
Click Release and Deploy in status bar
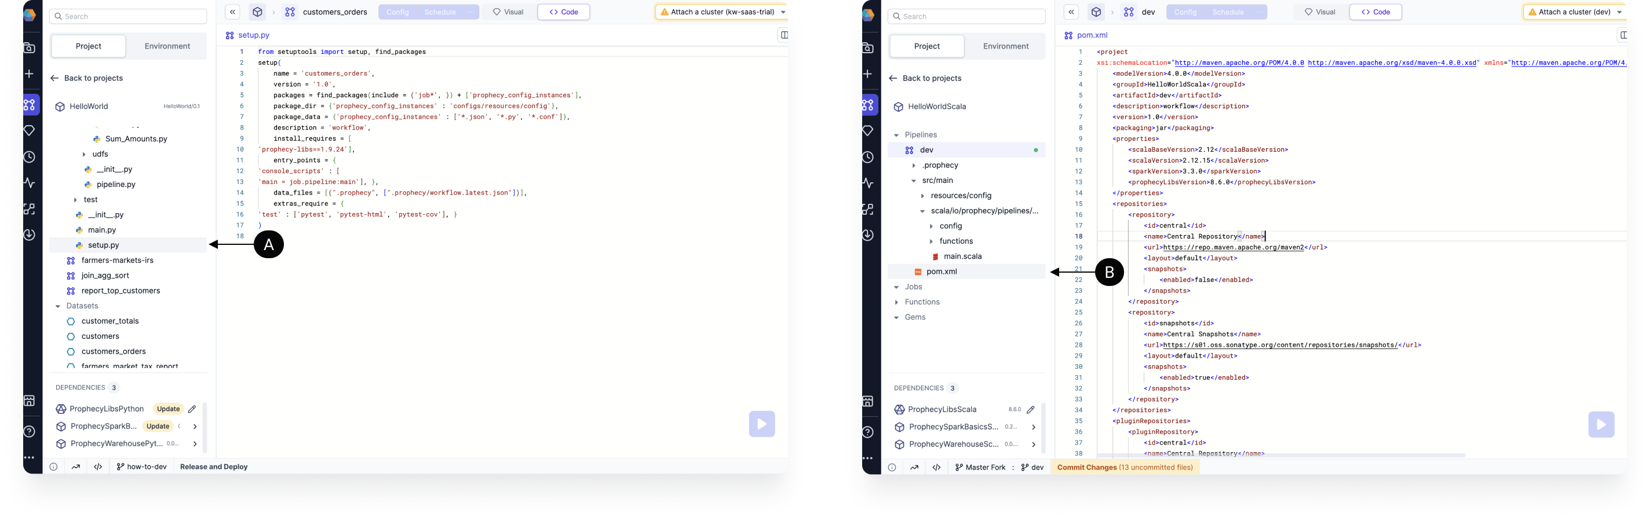click(214, 467)
